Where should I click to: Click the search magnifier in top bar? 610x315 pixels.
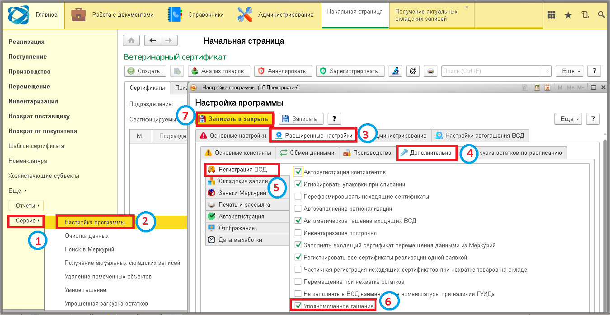[601, 15]
